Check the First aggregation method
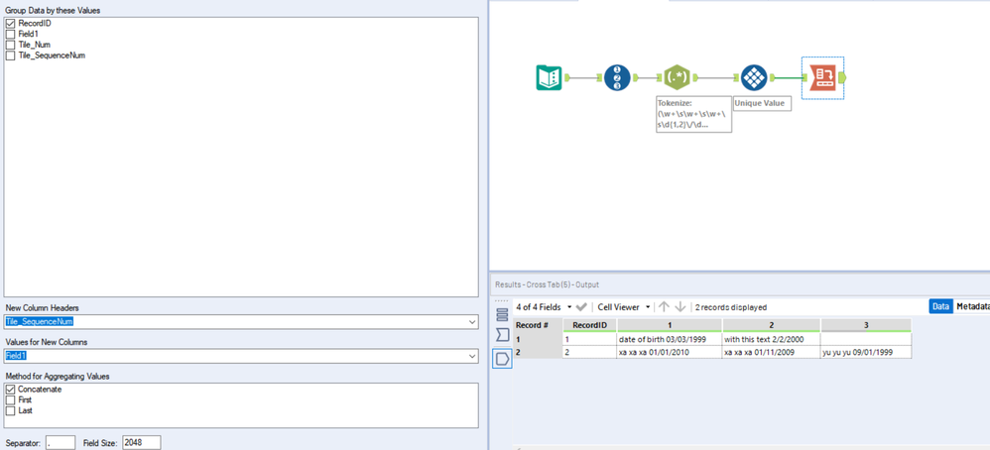This screenshot has width=990, height=450. (10, 400)
